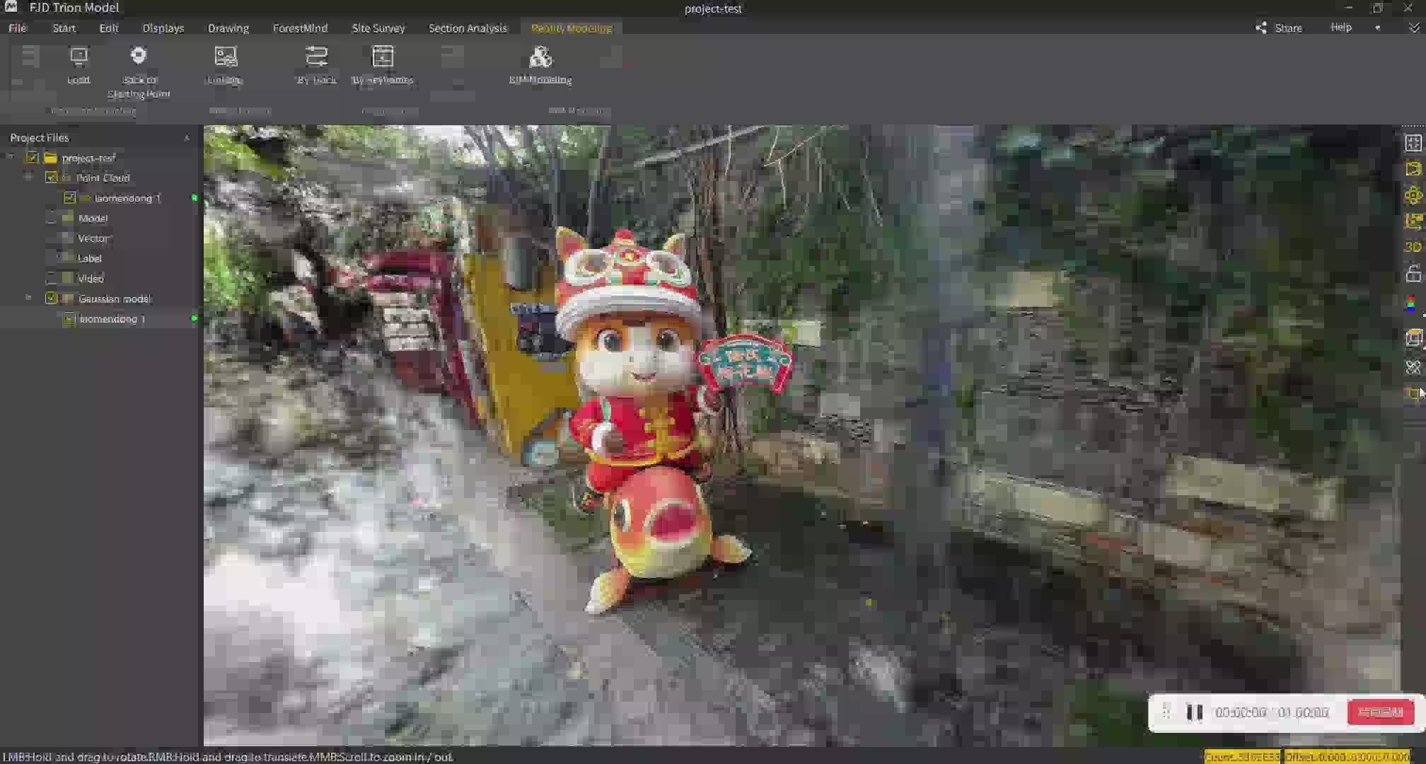This screenshot has width=1426, height=764.
Task: Uncheck the Point Cloud checkbox
Action: pyautogui.click(x=51, y=178)
